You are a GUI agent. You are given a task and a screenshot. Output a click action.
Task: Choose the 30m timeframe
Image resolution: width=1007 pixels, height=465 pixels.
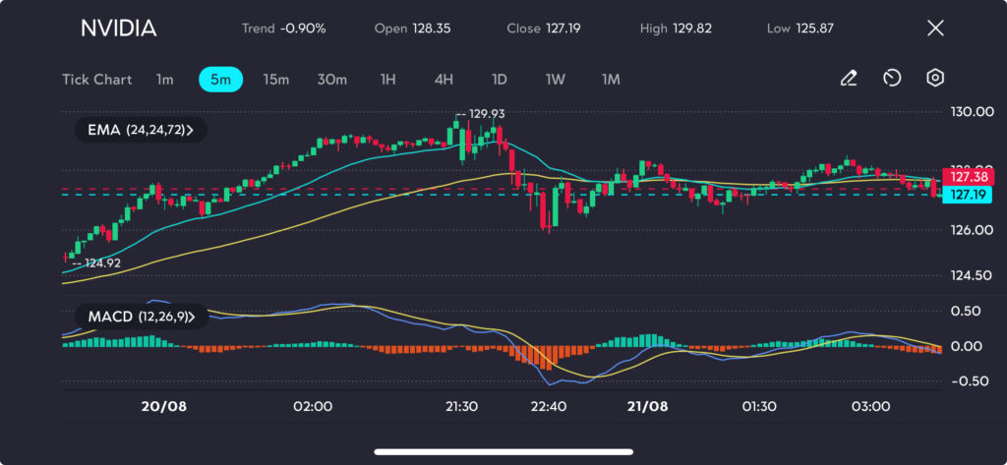(x=332, y=80)
